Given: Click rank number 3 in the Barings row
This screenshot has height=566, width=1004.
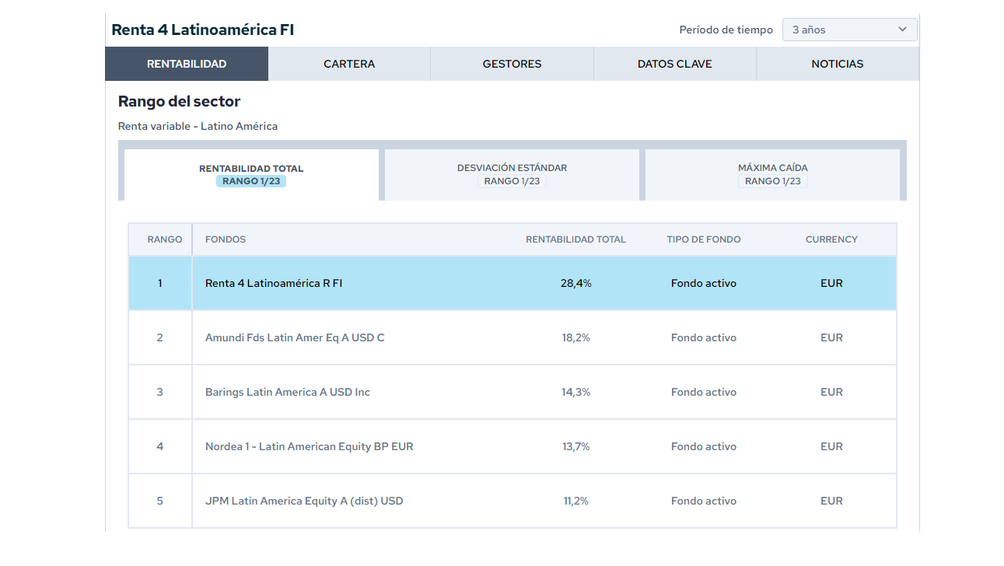Looking at the screenshot, I should [160, 392].
